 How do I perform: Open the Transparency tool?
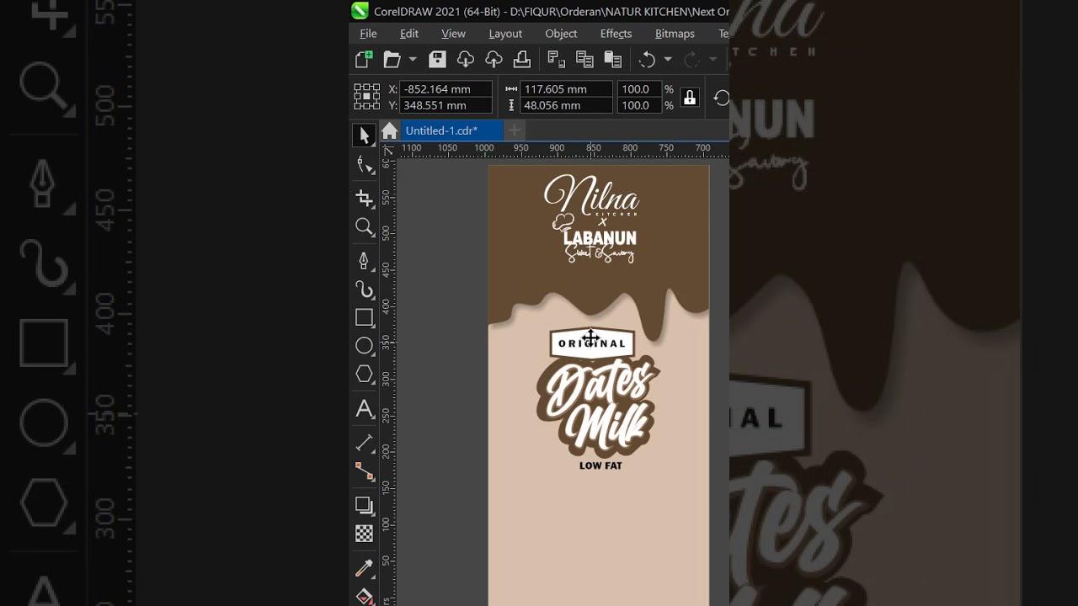pos(364,534)
